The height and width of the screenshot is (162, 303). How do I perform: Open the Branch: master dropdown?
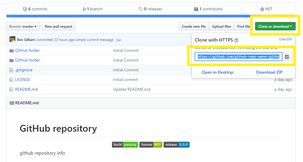coord(23,27)
